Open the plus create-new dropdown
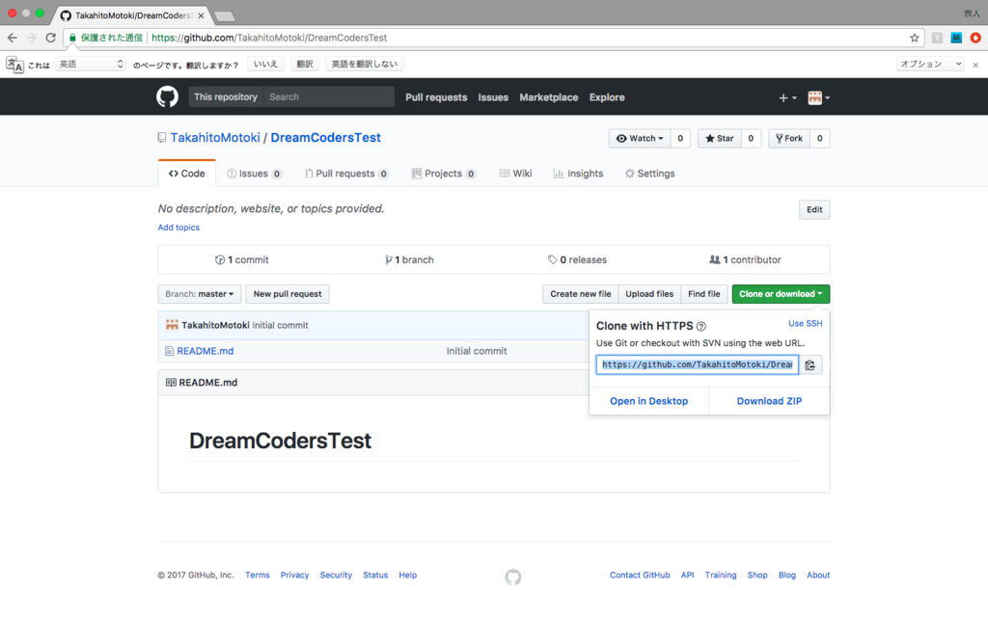This screenshot has width=988, height=617. pyautogui.click(x=787, y=97)
